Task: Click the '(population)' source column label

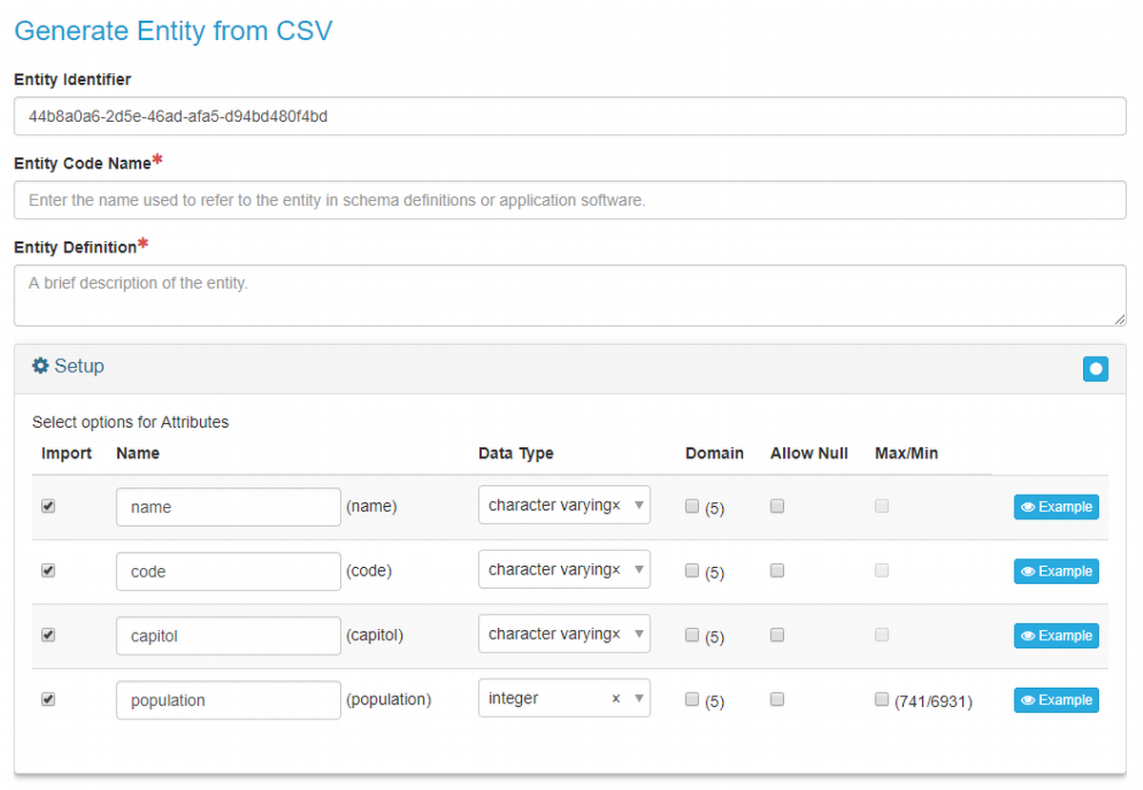Action: pos(389,700)
